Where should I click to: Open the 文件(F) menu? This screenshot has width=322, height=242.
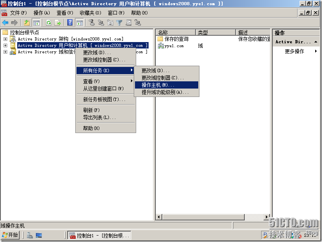(x=18, y=13)
